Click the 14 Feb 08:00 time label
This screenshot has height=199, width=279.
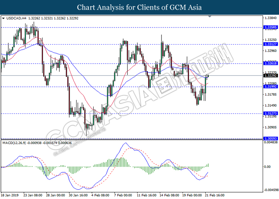[169, 195]
